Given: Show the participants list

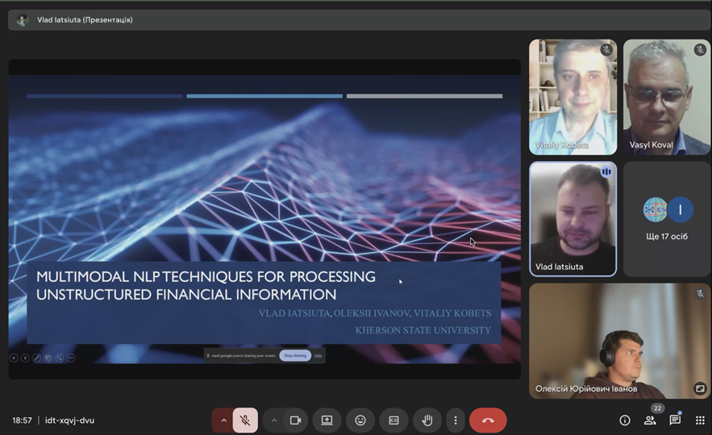Looking at the screenshot, I should pyautogui.click(x=650, y=420).
